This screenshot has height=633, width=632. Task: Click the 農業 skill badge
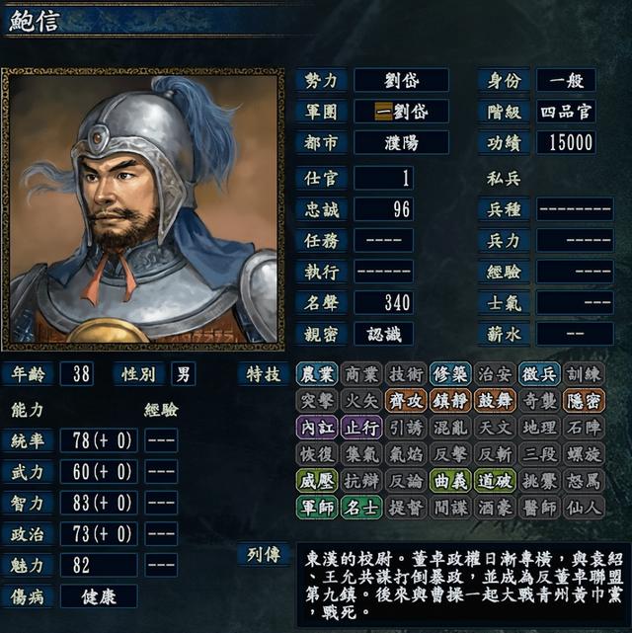tap(317, 374)
